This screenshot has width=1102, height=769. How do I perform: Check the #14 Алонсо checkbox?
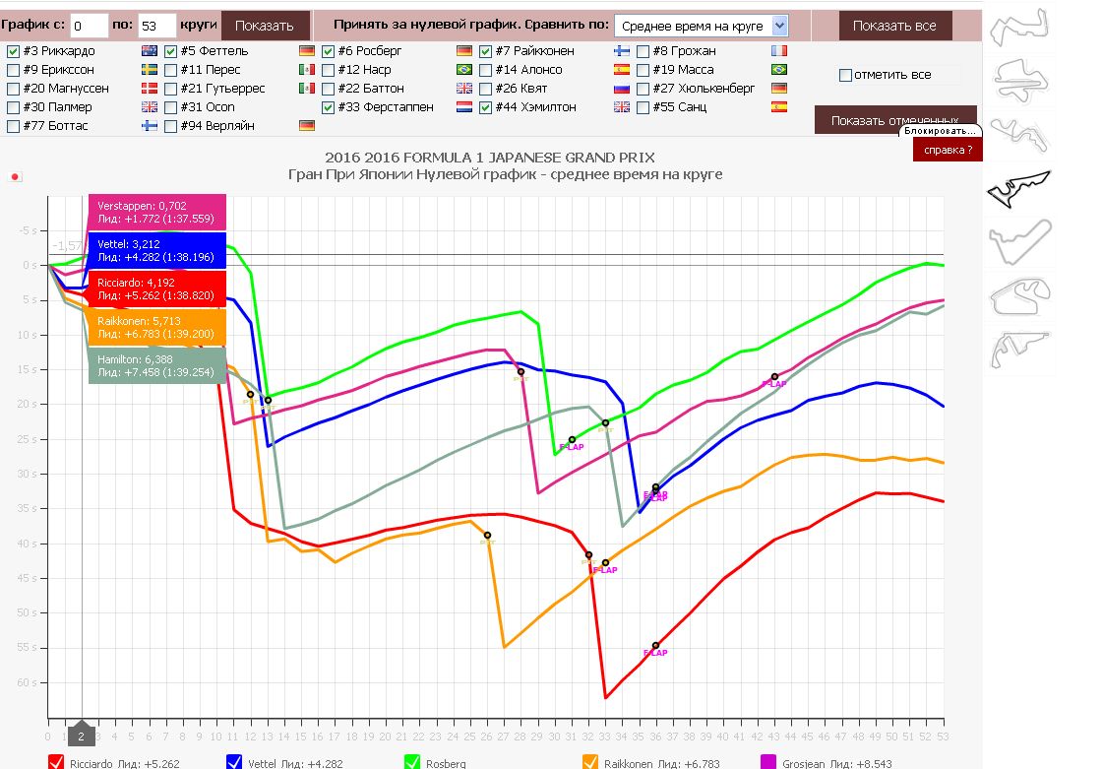[x=486, y=70]
